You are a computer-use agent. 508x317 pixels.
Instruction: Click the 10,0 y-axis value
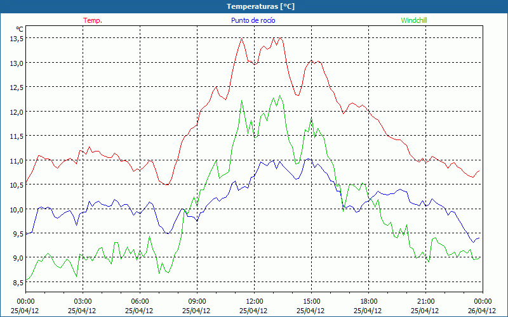tap(17, 209)
